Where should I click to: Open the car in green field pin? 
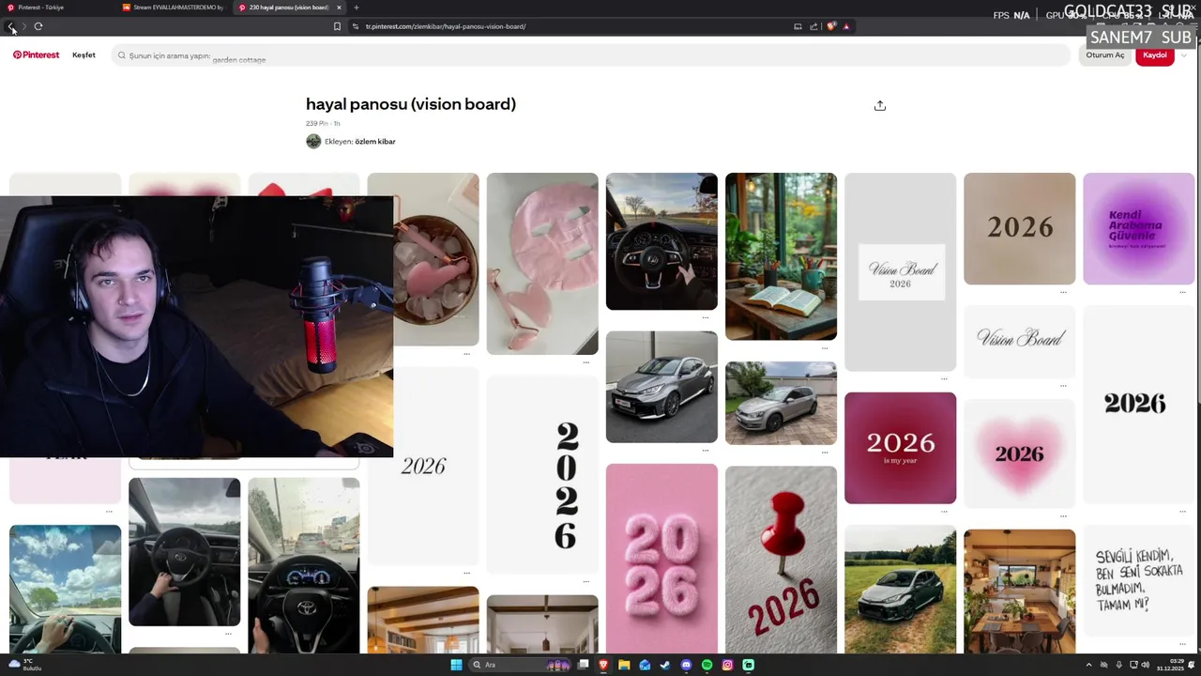(900, 590)
